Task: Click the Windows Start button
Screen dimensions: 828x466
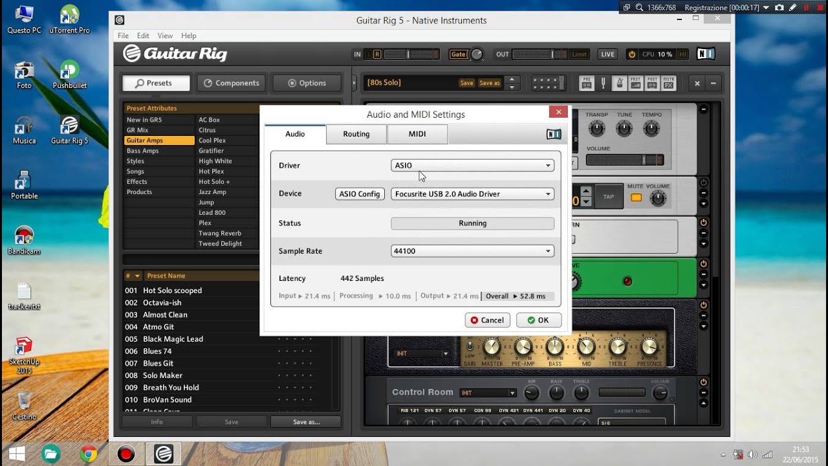Action: 17,454
